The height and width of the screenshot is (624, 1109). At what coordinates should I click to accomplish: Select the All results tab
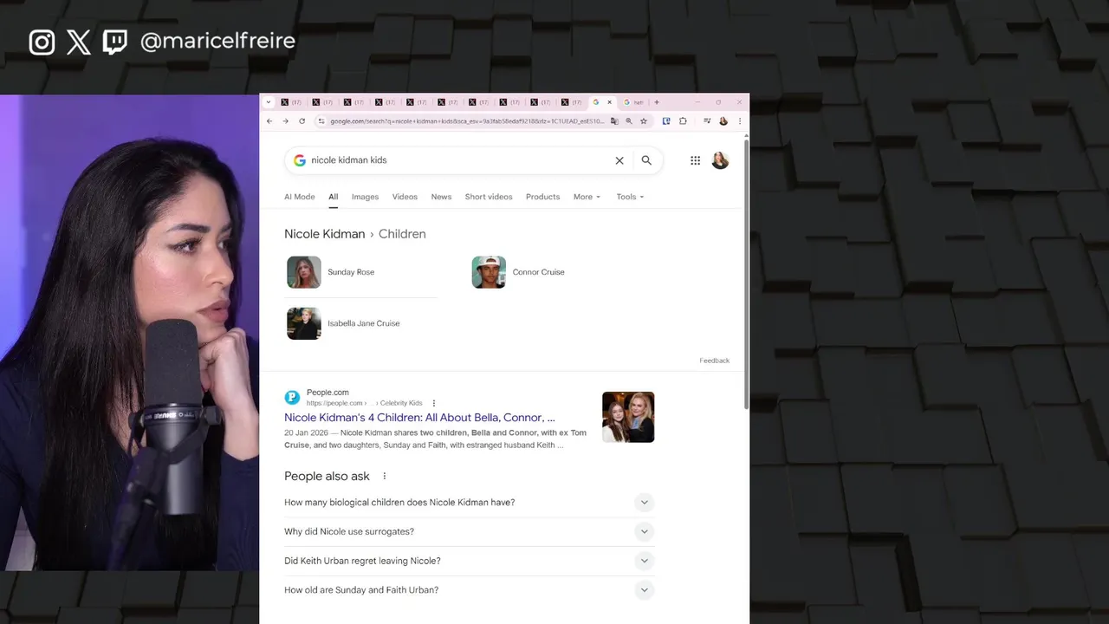point(333,197)
